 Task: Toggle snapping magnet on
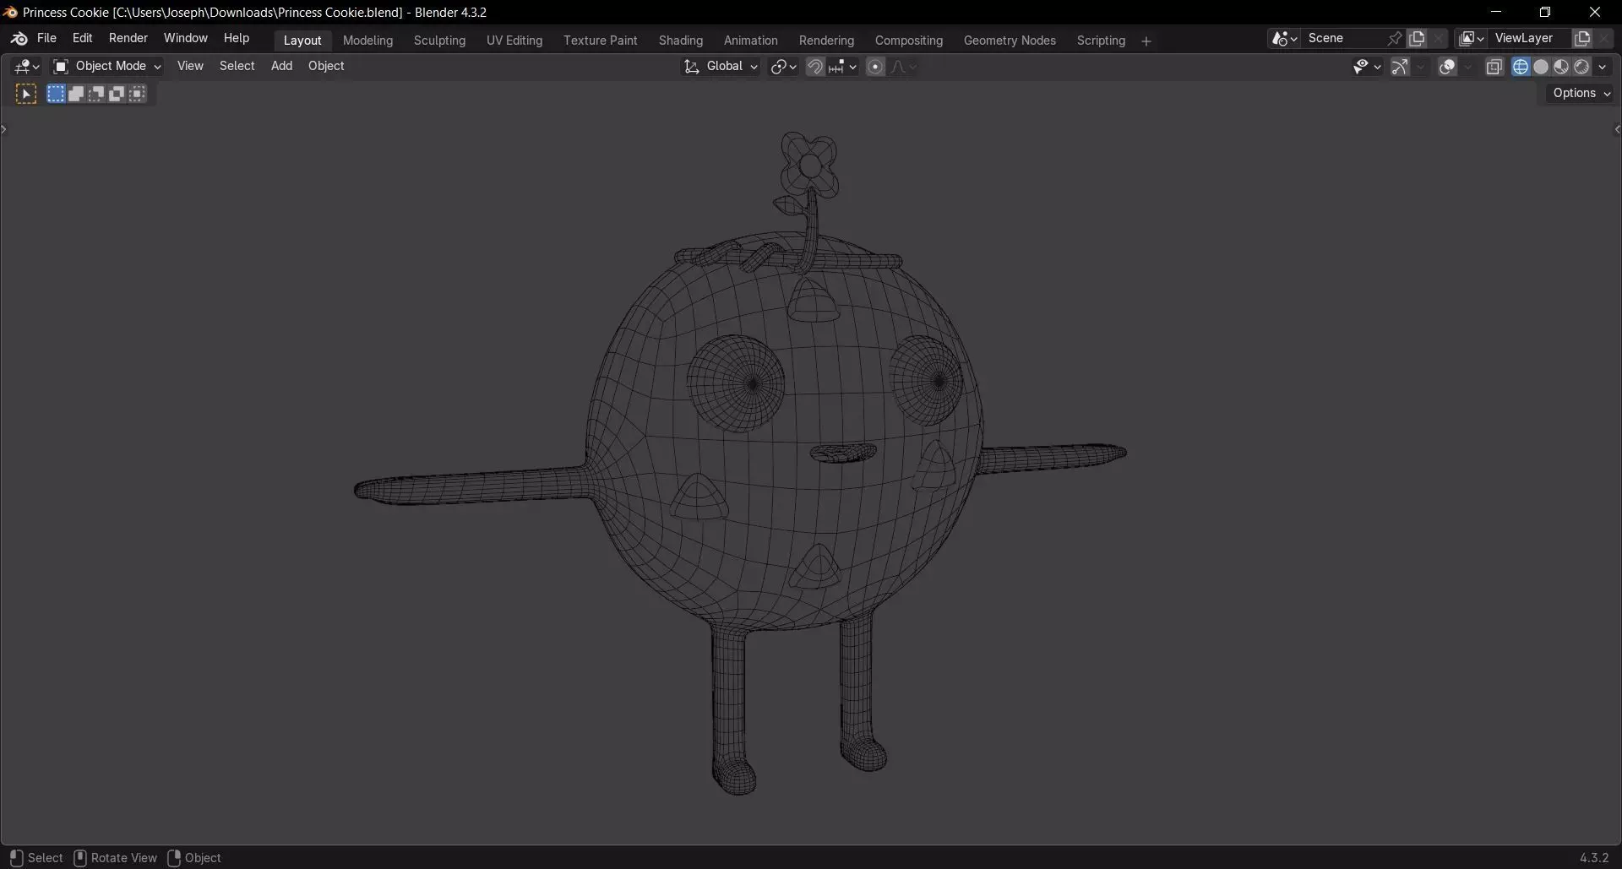pyautogui.click(x=814, y=67)
